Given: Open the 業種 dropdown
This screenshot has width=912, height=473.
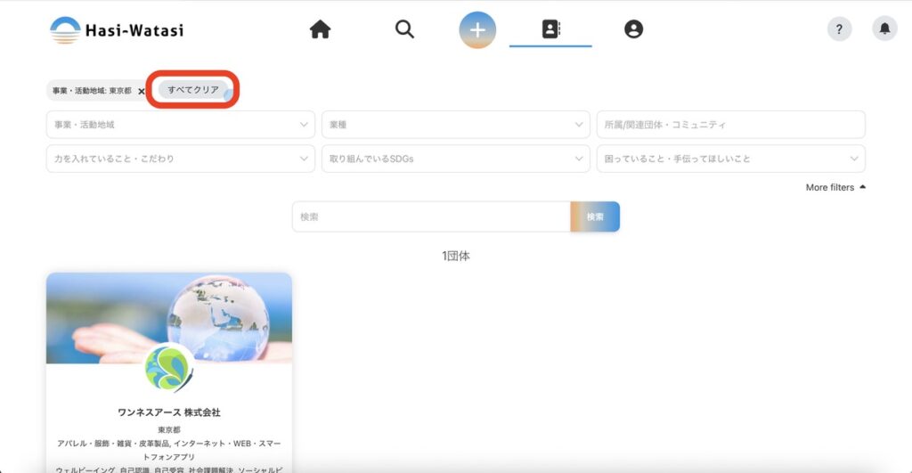Looking at the screenshot, I should pos(455,125).
